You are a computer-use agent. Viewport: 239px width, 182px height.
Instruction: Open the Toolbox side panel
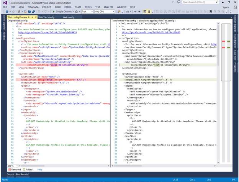pos(4,36)
